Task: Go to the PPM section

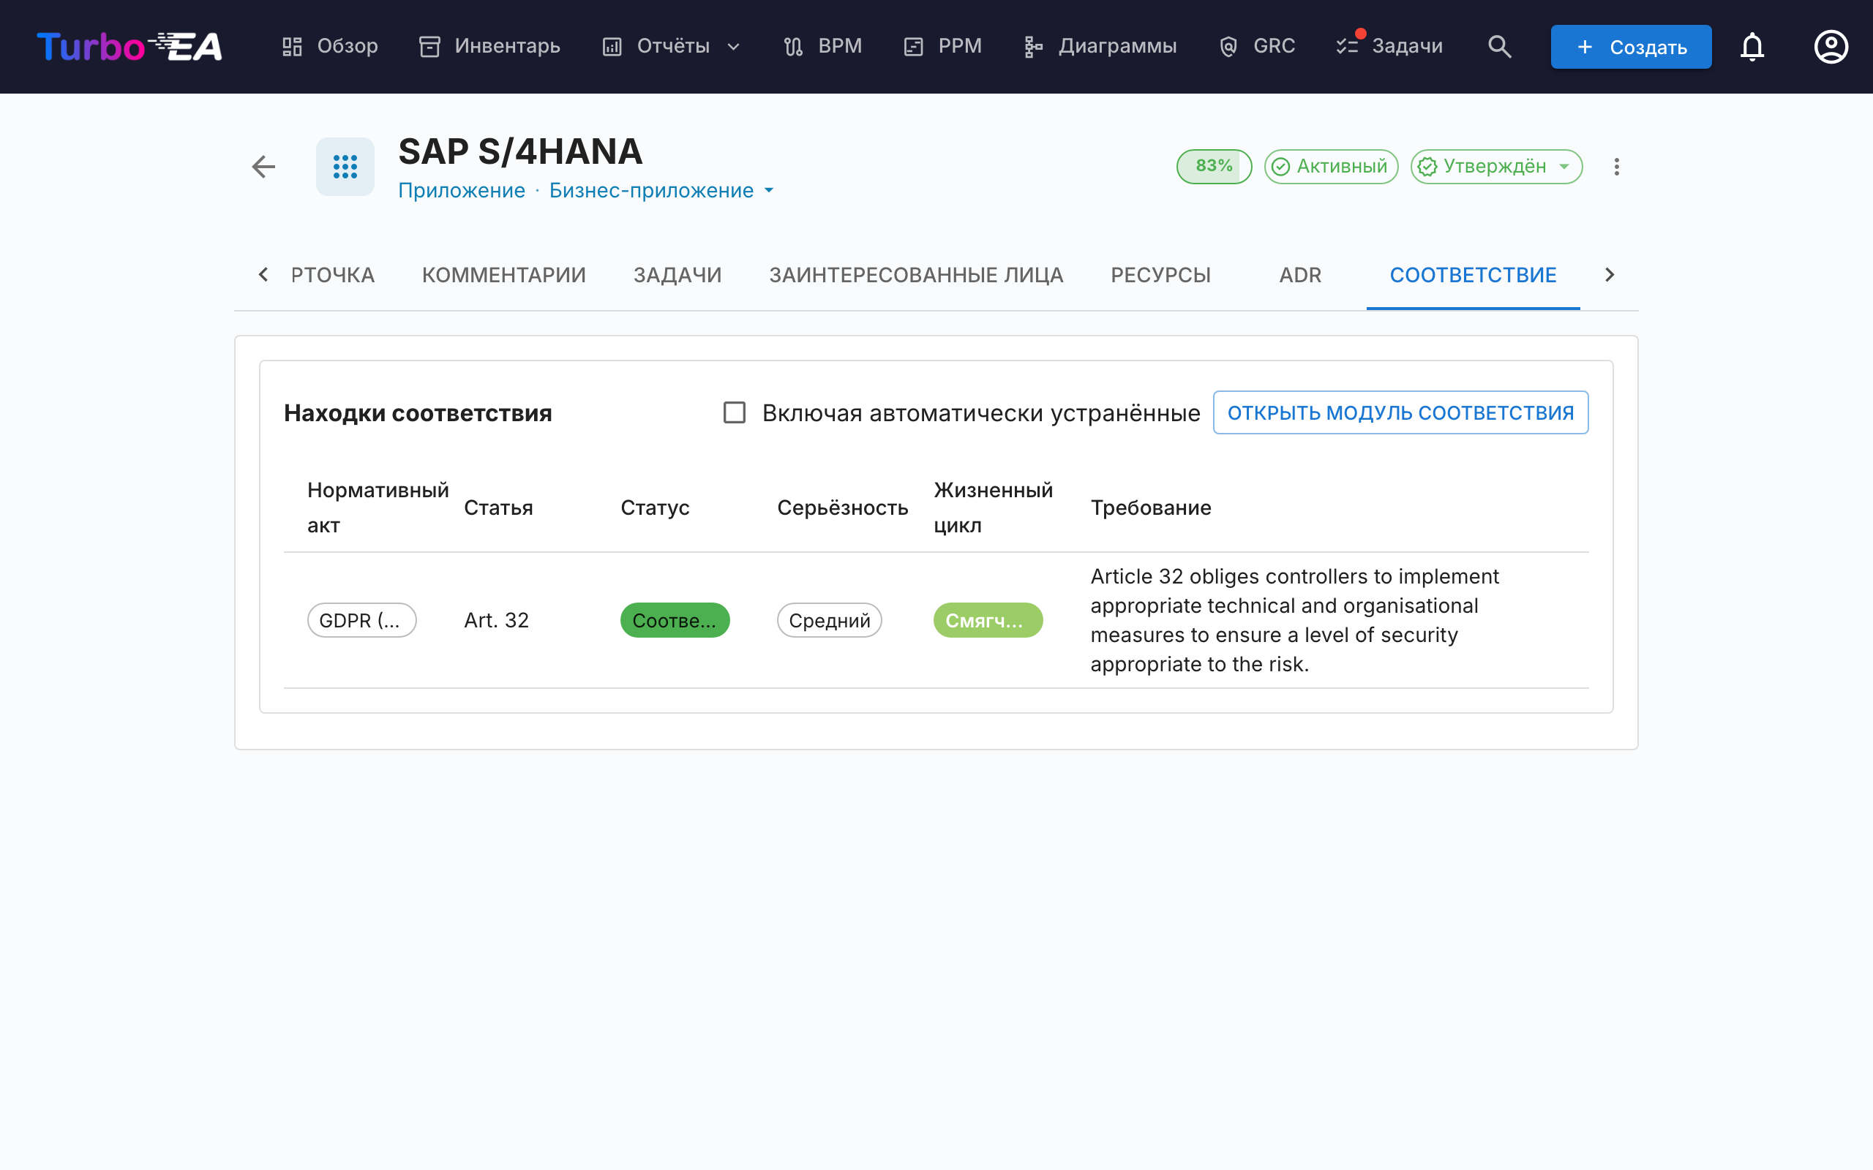Action: coord(942,46)
